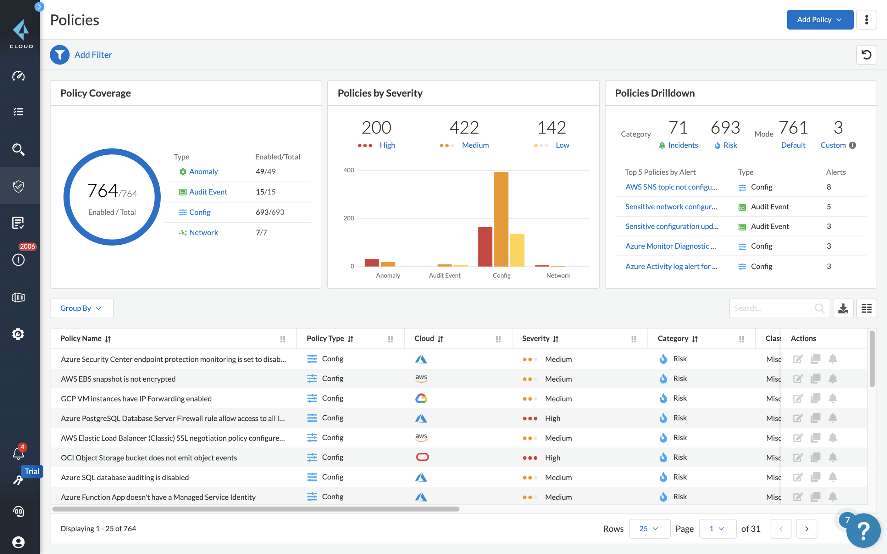Expand the Group By dropdown

coord(81,308)
